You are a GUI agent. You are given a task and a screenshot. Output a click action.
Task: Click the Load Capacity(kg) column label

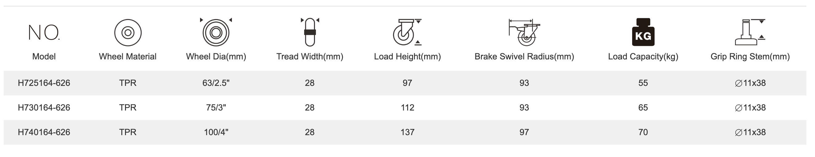[x=643, y=56]
